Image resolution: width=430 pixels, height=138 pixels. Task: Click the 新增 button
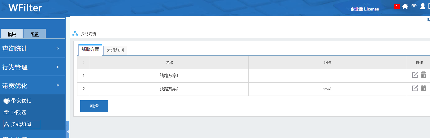pyautogui.click(x=94, y=106)
